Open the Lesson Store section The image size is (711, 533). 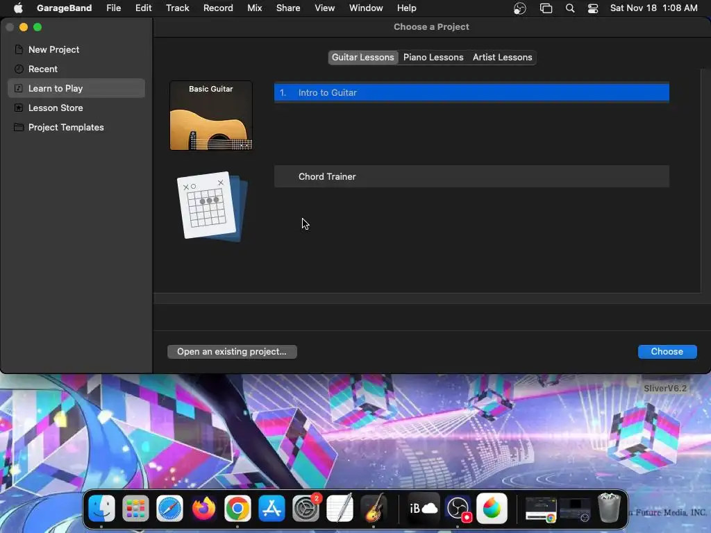tap(76, 108)
